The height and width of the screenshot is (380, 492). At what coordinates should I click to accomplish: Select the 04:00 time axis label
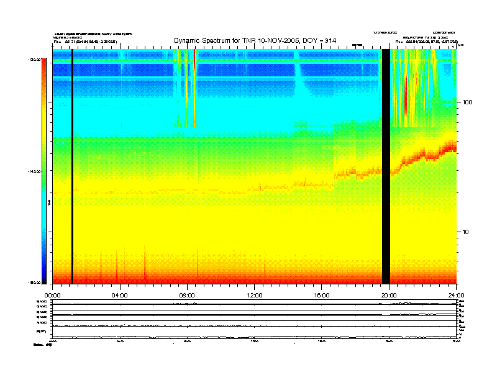[120, 296]
